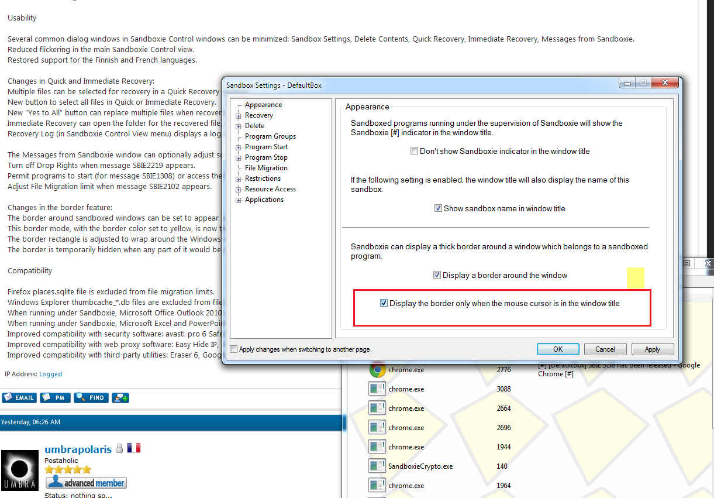Expand the Applications tree node
The width and height of the screenshot is (714, 498).
tap(239, 200)
